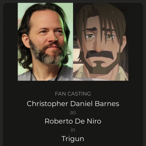Click the empty card space below the images

[x=73, y=86]
